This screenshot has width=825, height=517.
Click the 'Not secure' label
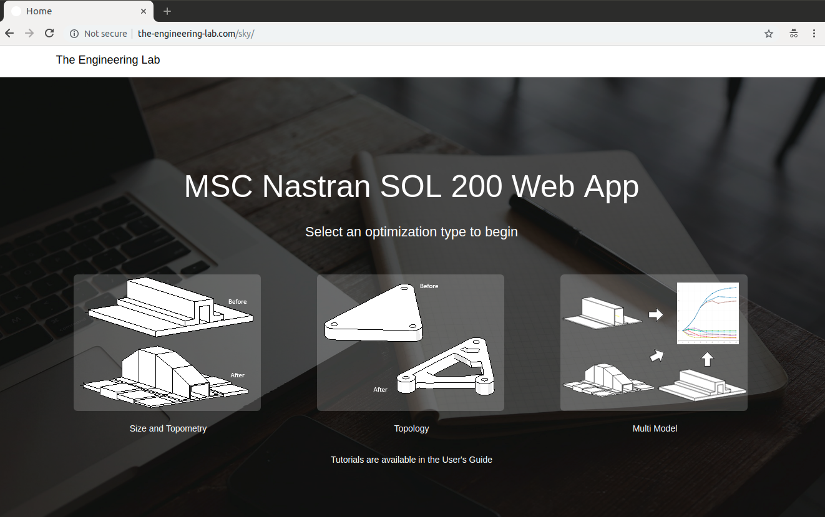(x=105, y=34)
